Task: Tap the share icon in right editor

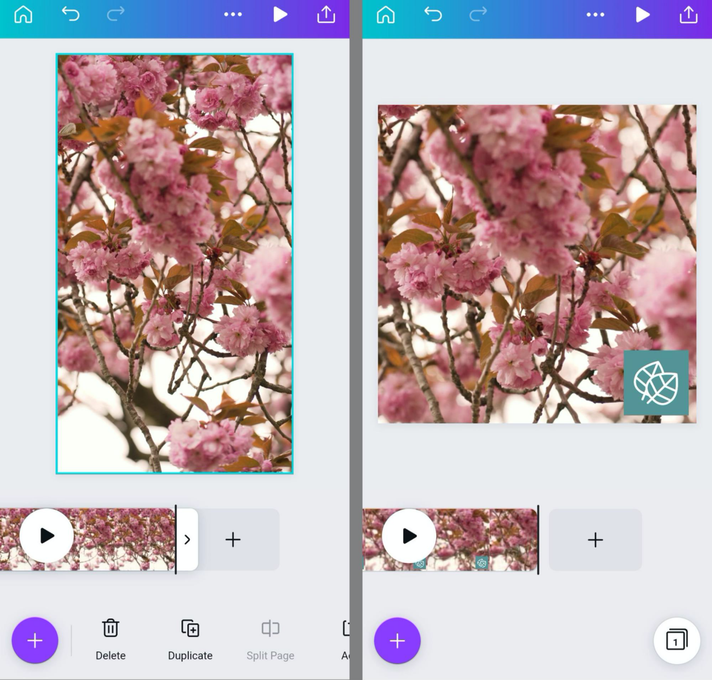Action: pos(688,15)
